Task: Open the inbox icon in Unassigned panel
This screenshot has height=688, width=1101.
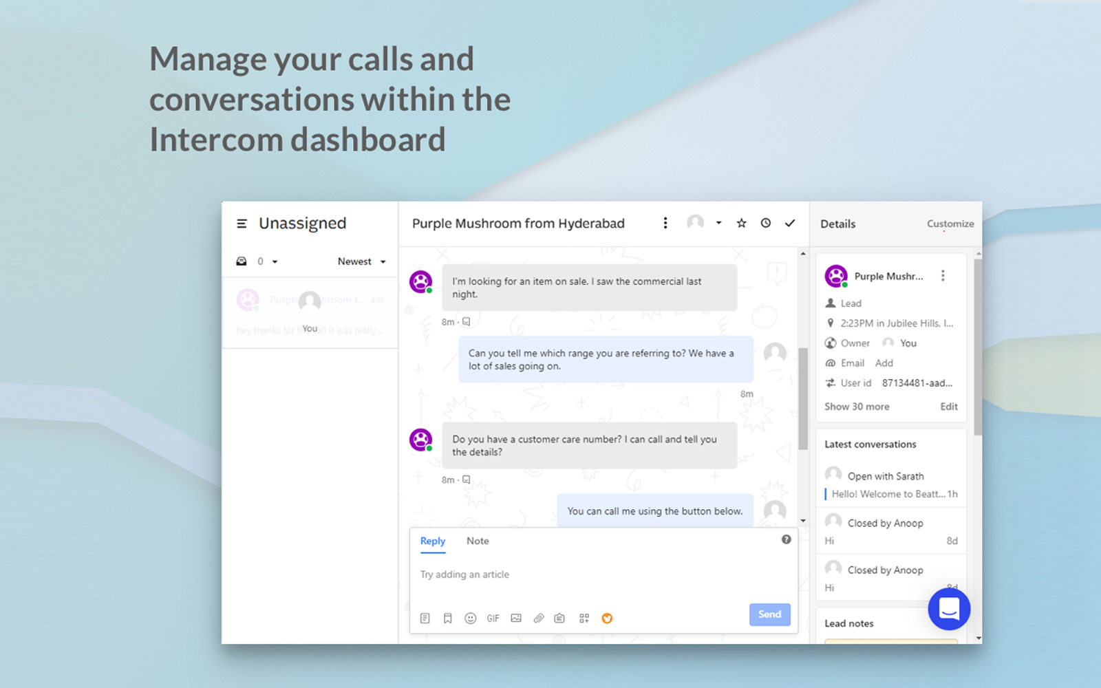Action: click(x=242, y=261)
